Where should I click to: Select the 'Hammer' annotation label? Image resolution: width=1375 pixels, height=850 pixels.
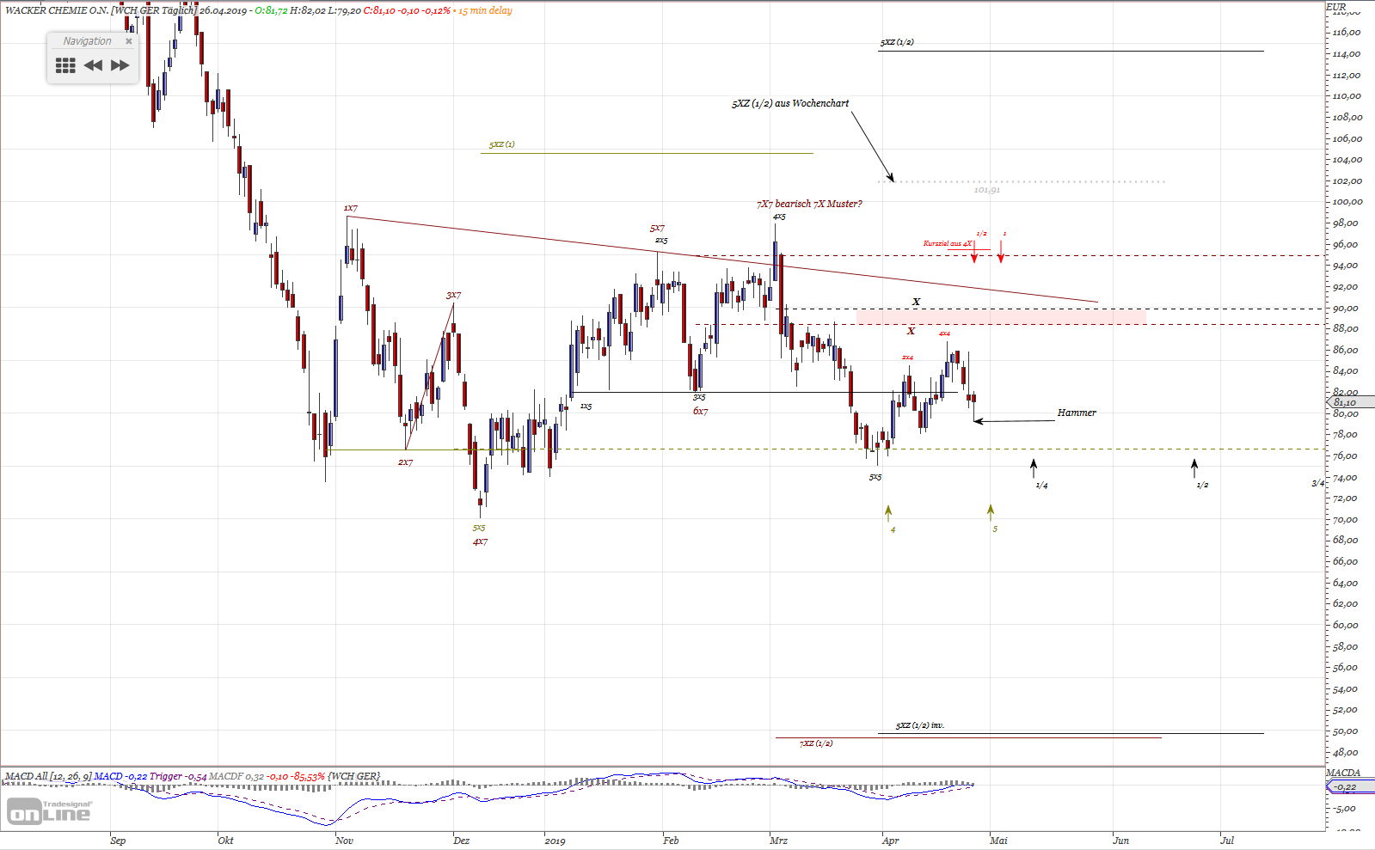click(x=1077, y=413)
